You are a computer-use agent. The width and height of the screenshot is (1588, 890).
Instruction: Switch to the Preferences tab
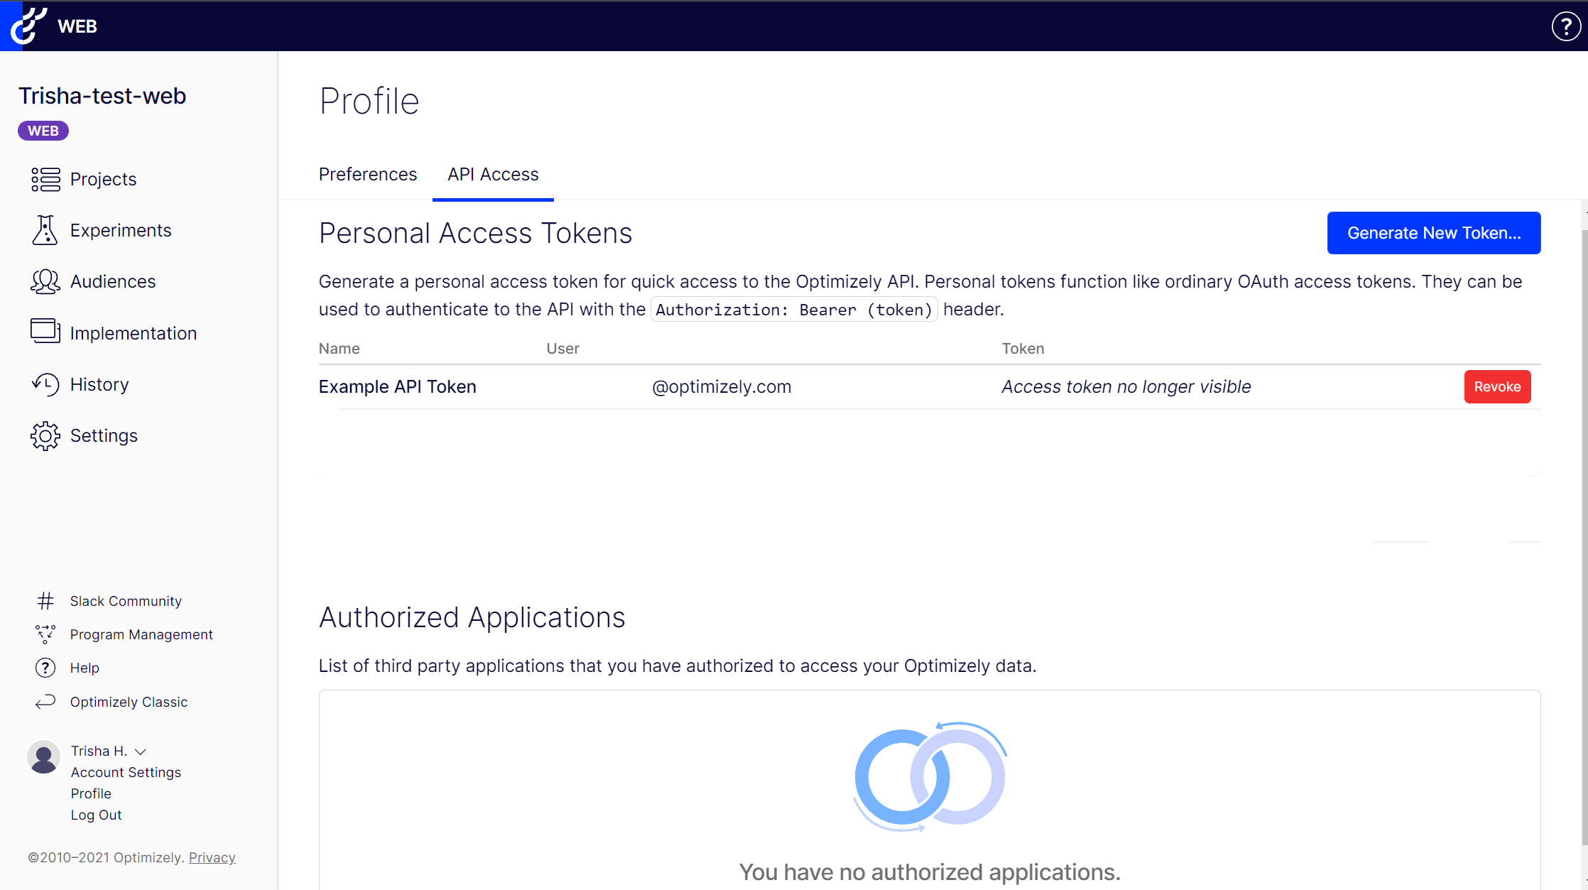click(368, 174)
